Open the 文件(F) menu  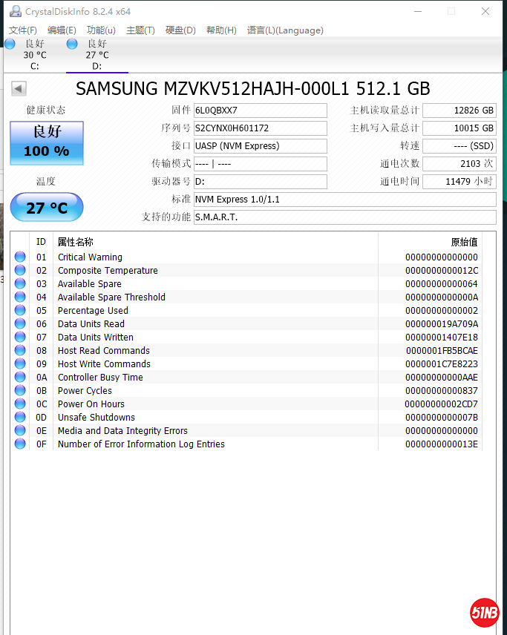click(x=23, y=30)
